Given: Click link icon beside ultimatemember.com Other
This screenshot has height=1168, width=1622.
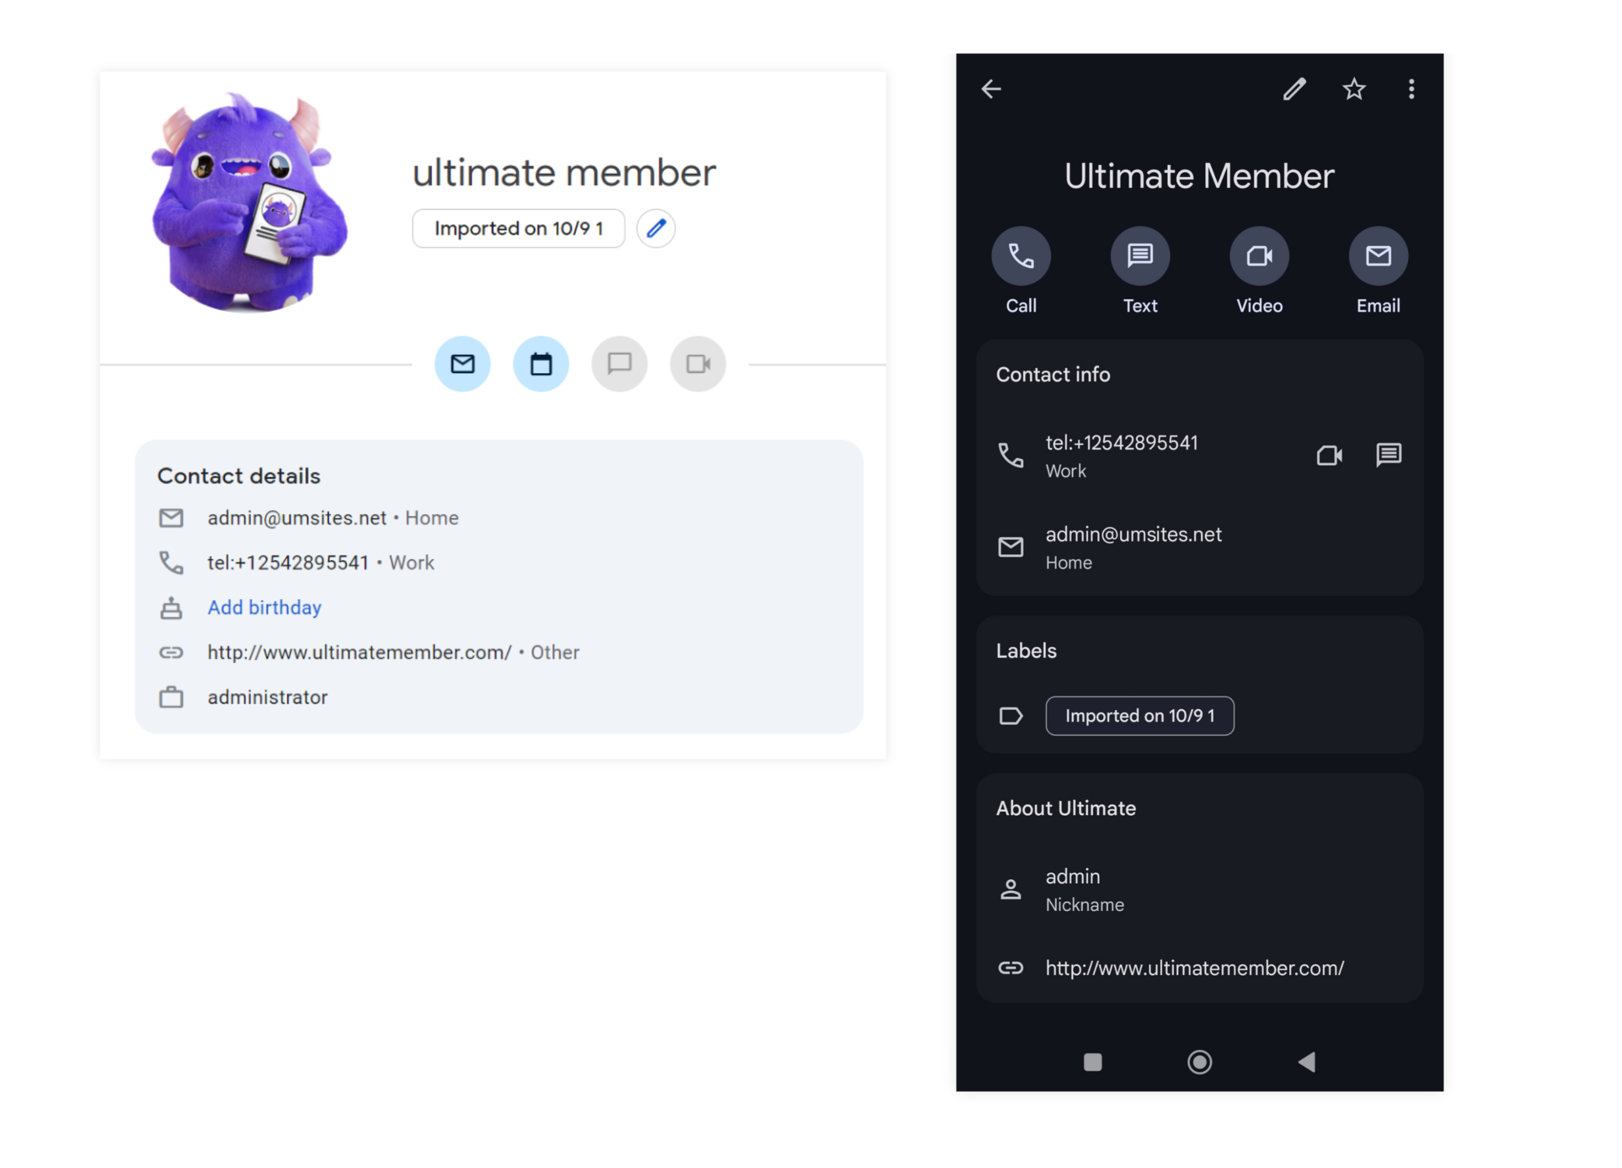Looking at the screenshot, I should click(171, 652).
